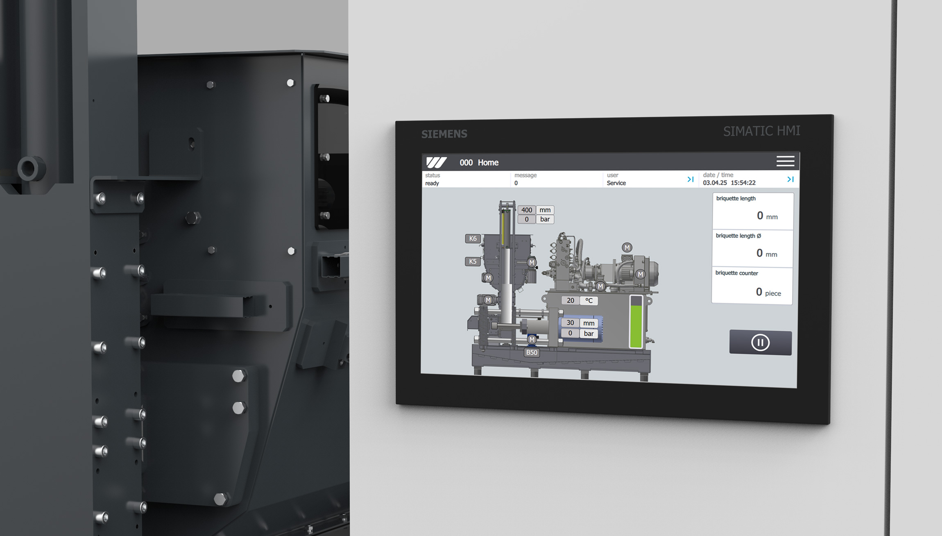Click the 400 mm fill height input field
The width and height of the screenshot is (942, 536).
pyautogui.click(x=527, y=210)
